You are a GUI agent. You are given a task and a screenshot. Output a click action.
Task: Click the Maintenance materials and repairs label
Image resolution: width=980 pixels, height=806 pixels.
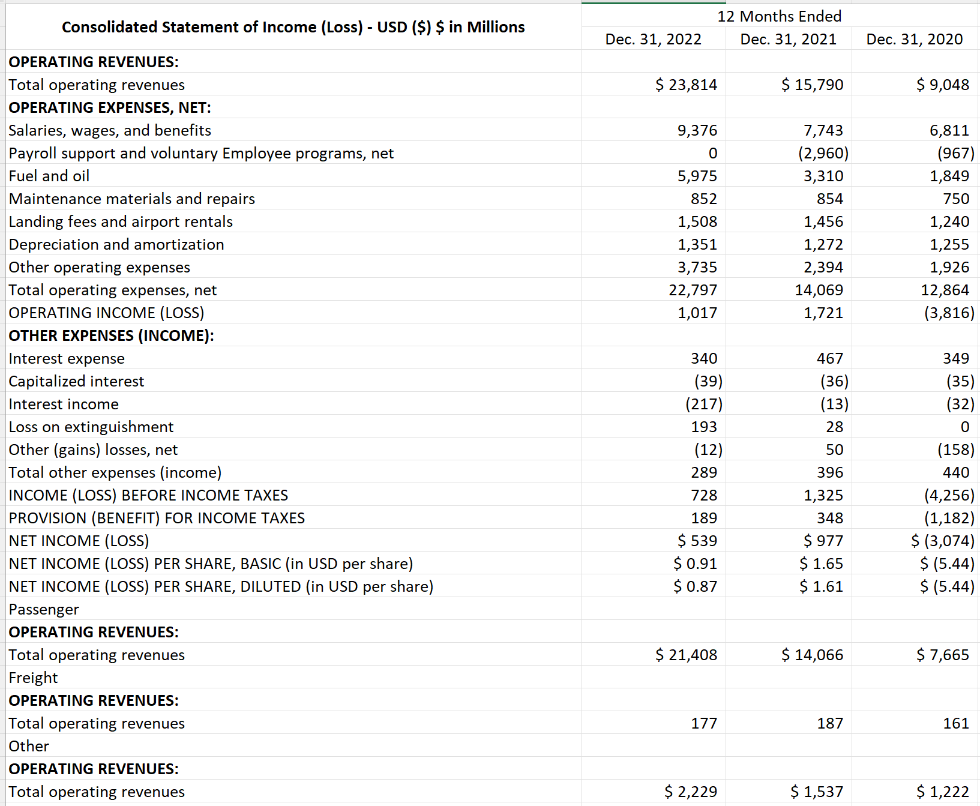131,199
